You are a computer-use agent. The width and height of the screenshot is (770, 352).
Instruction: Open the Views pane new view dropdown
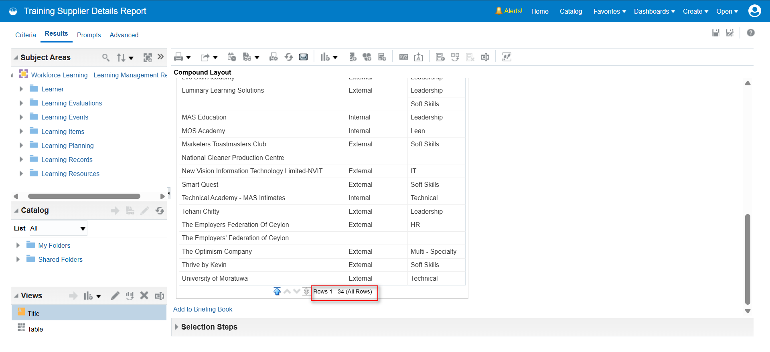(99, 296)
